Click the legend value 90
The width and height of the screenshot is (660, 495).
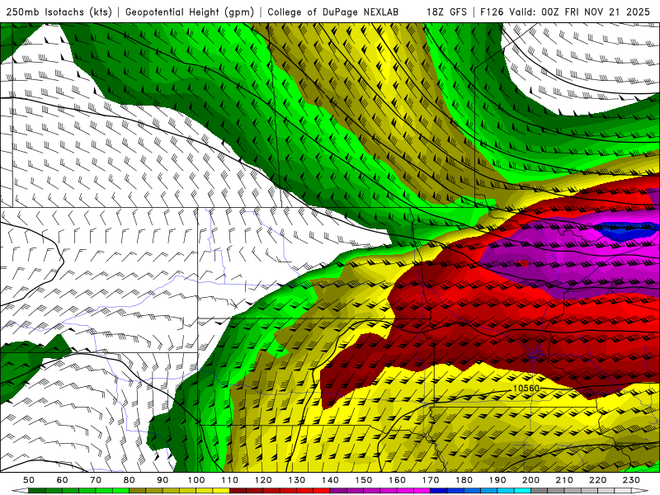point(163,480)
